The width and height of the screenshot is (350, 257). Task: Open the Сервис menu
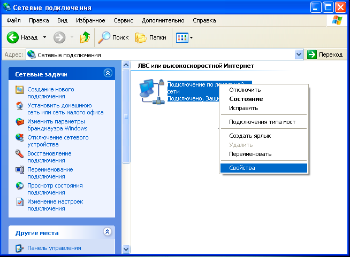[x=123, y=20]
